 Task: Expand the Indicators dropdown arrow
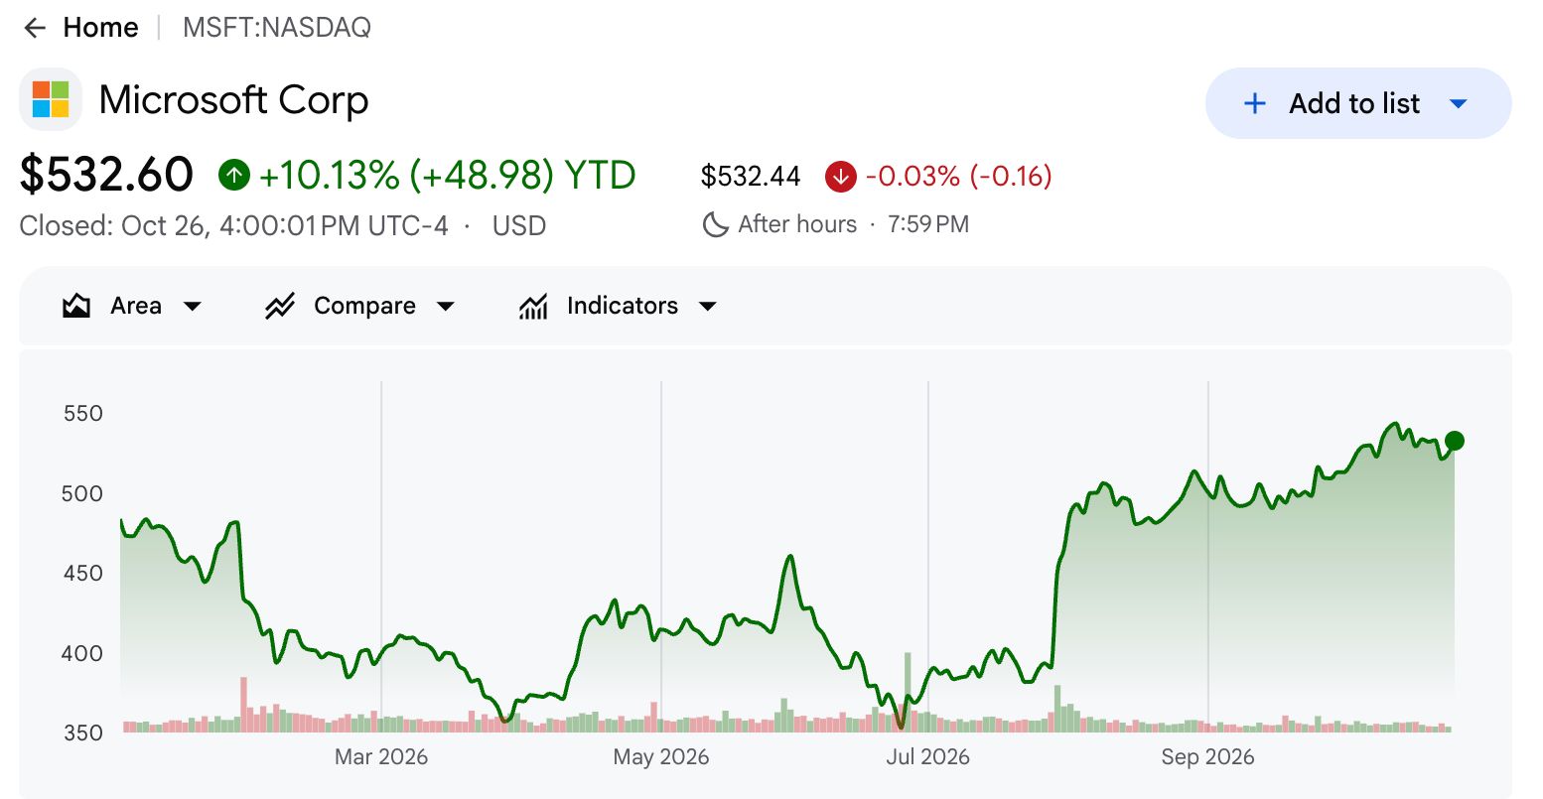[x=708, y=307]
